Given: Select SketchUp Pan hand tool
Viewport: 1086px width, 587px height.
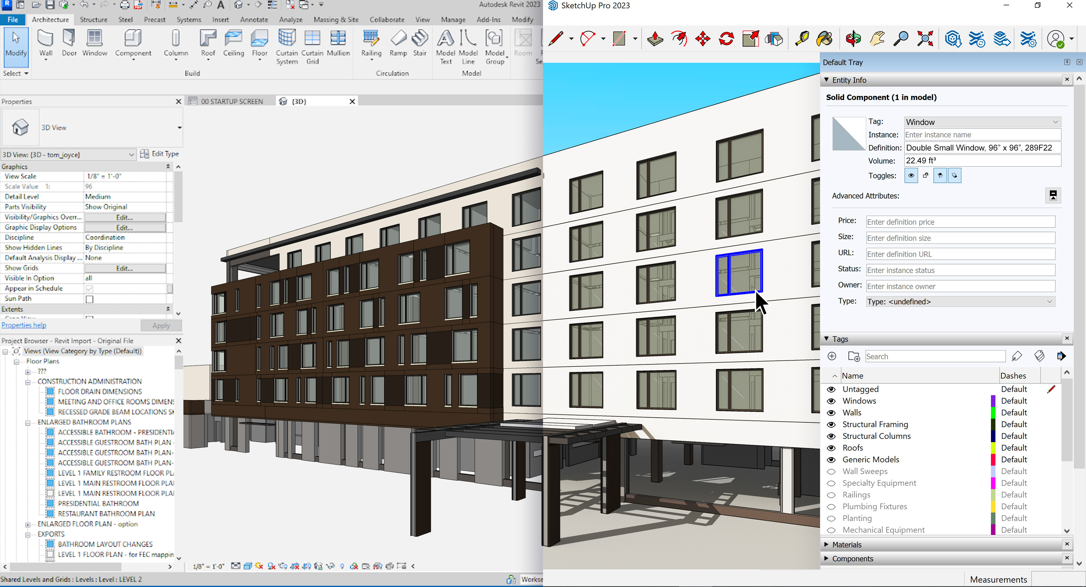Looking at the screenshot, I should tap(877, 39).
